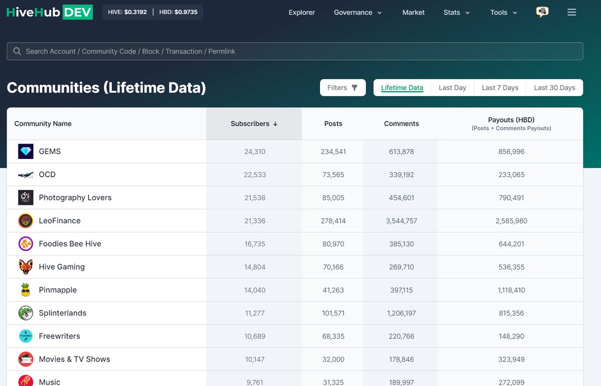Click LeoFinance comments value 3,544,757
This screenshot has height=386, width=601.
401,220
